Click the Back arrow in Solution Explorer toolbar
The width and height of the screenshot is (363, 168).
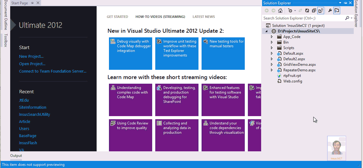[x=267, y=10]
